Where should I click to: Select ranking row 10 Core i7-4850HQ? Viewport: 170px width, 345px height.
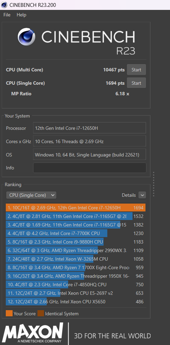click(75, 285)
